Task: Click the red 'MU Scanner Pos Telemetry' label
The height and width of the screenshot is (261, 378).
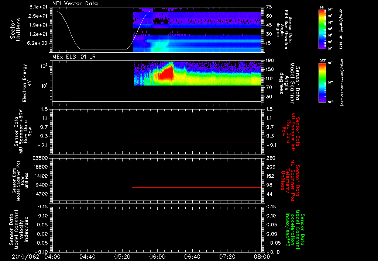Action: tap(291, 181)
